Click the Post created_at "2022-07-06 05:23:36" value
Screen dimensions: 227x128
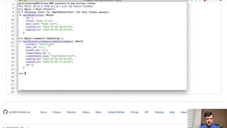pyautogui.click(x=58, y=27)
